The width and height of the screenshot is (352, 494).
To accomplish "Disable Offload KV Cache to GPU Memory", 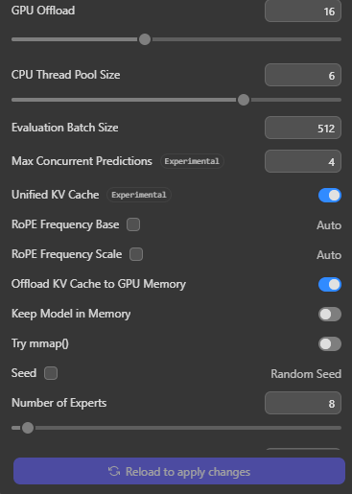I will click(x=330, y=285).
